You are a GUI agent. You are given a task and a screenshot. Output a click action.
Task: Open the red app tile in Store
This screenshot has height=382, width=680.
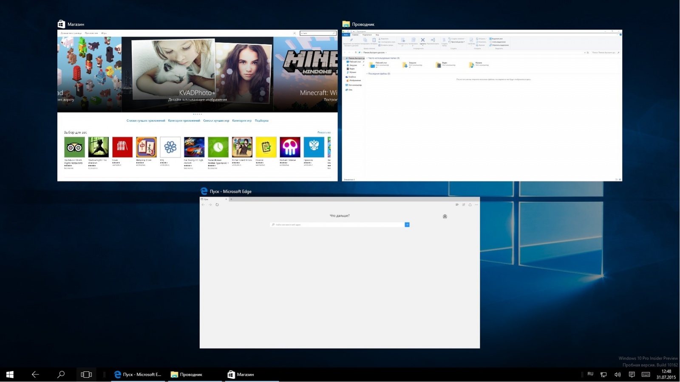(122, 147)
